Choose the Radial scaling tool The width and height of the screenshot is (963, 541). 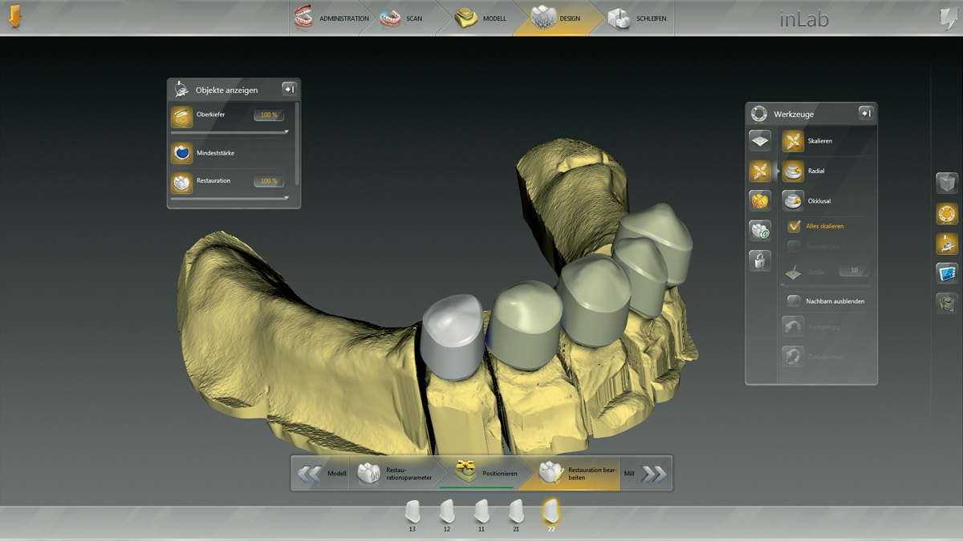pos(793,171)
